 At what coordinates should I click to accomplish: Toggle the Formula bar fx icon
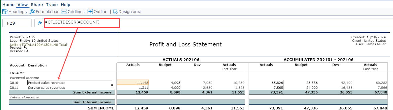[32, 12]
